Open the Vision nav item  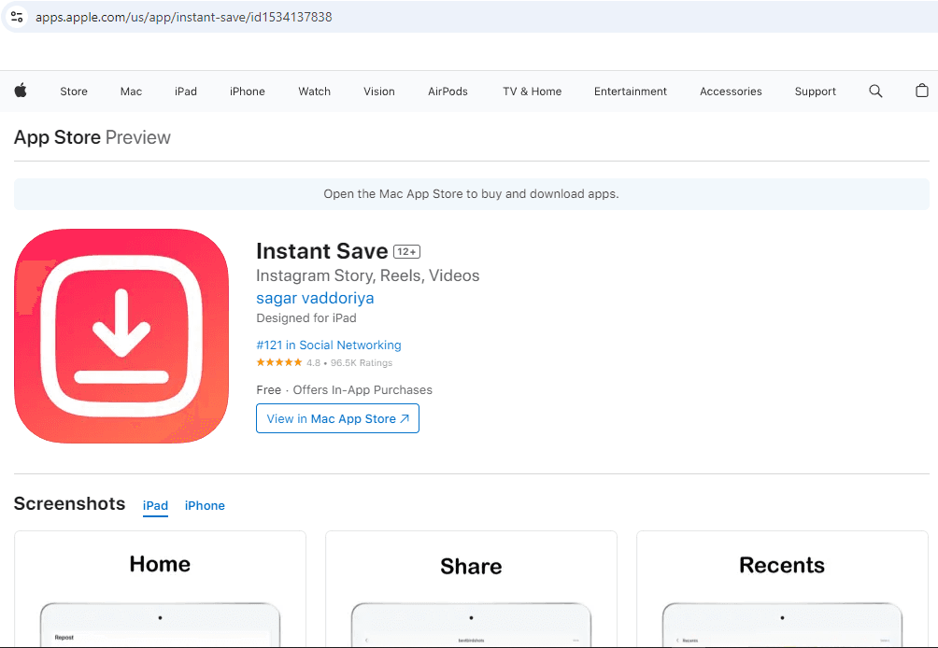click(379, 92)
